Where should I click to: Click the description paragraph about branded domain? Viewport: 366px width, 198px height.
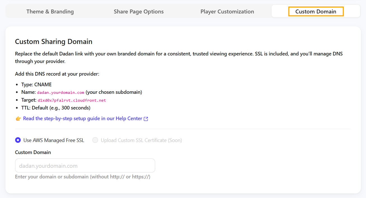[179, 57]
